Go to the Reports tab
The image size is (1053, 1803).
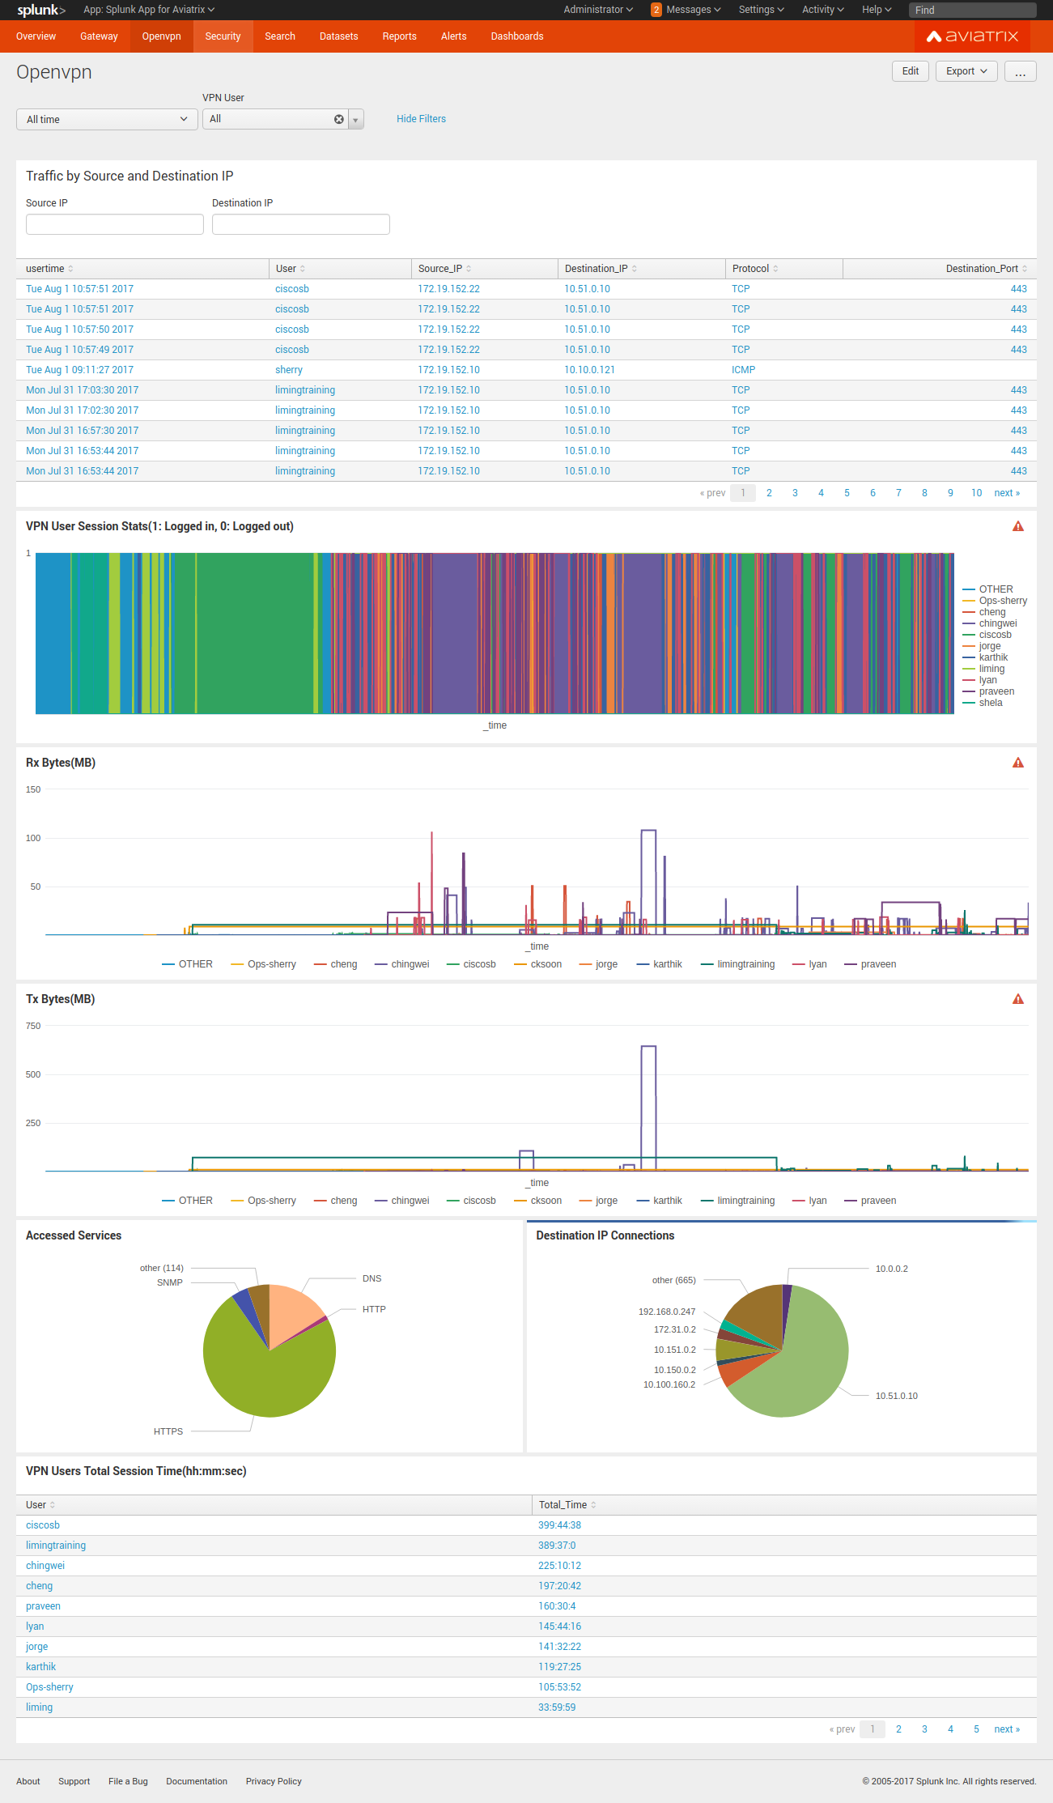point(400,36)
